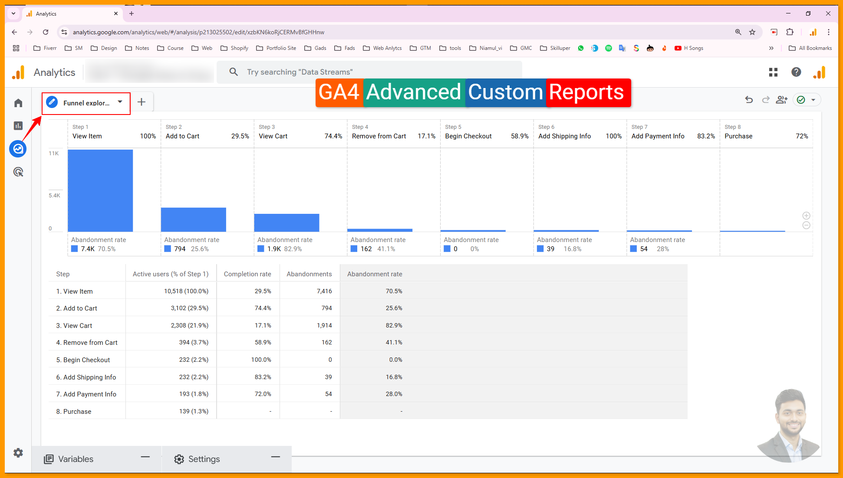Add a new exploration tab
This screenshot has height=478, width=843.
point(142,102)
